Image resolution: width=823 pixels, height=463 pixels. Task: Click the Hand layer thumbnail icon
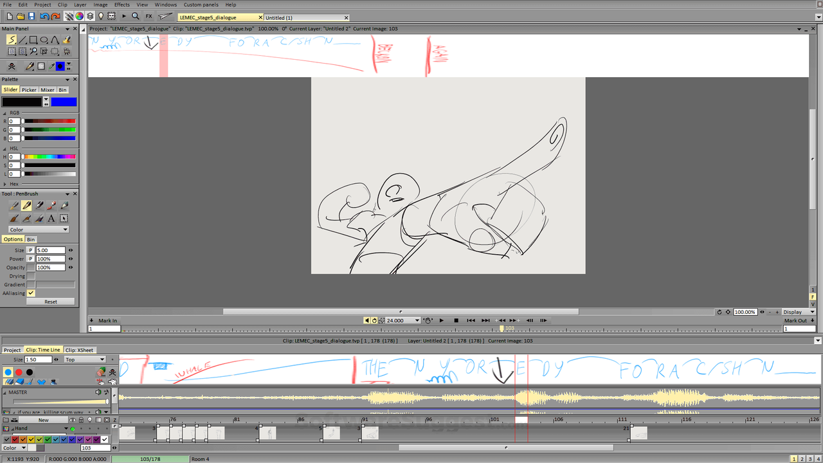pos(6,428)
